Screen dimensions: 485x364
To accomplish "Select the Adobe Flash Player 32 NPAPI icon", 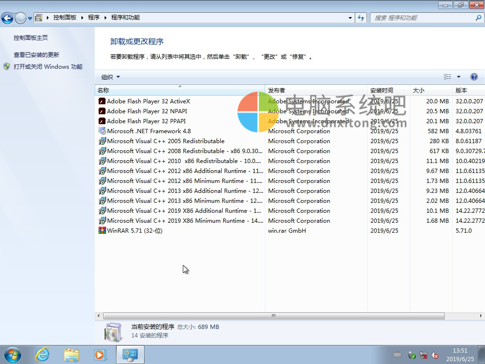I will (x=102, y=111).
